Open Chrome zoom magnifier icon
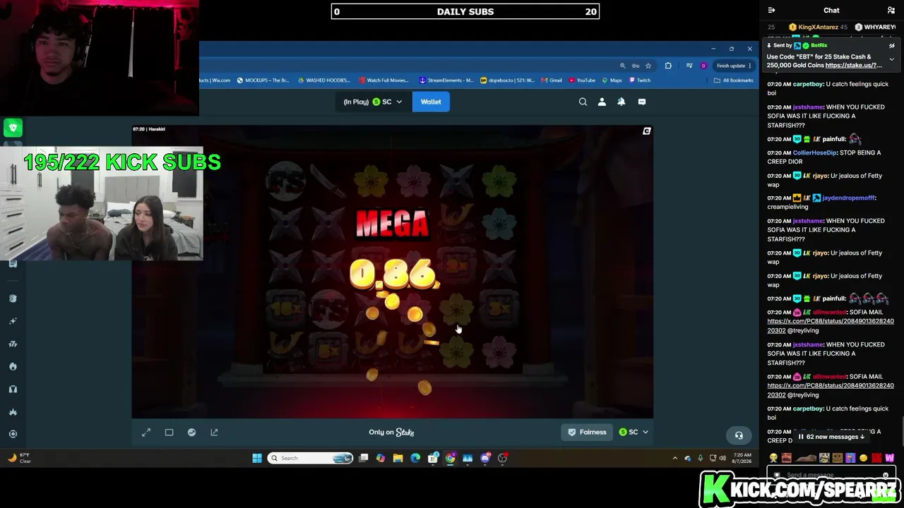The image size is (904, 508). [x=622, y=66]
